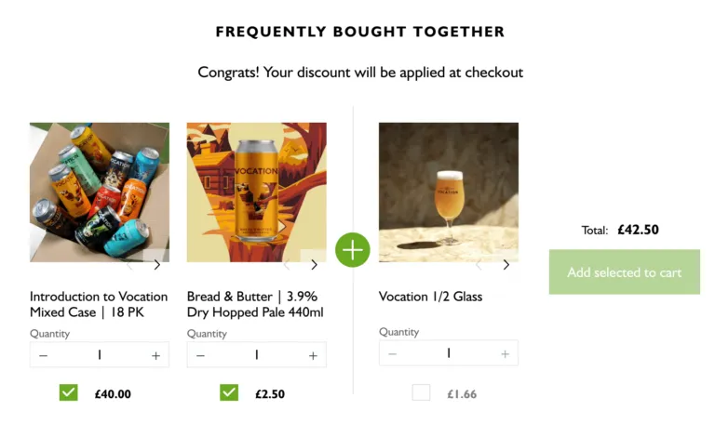Show previous Vocation 1/2 Glass image
Viewport: 715px width, 437px height.
(x=479, y=265)
